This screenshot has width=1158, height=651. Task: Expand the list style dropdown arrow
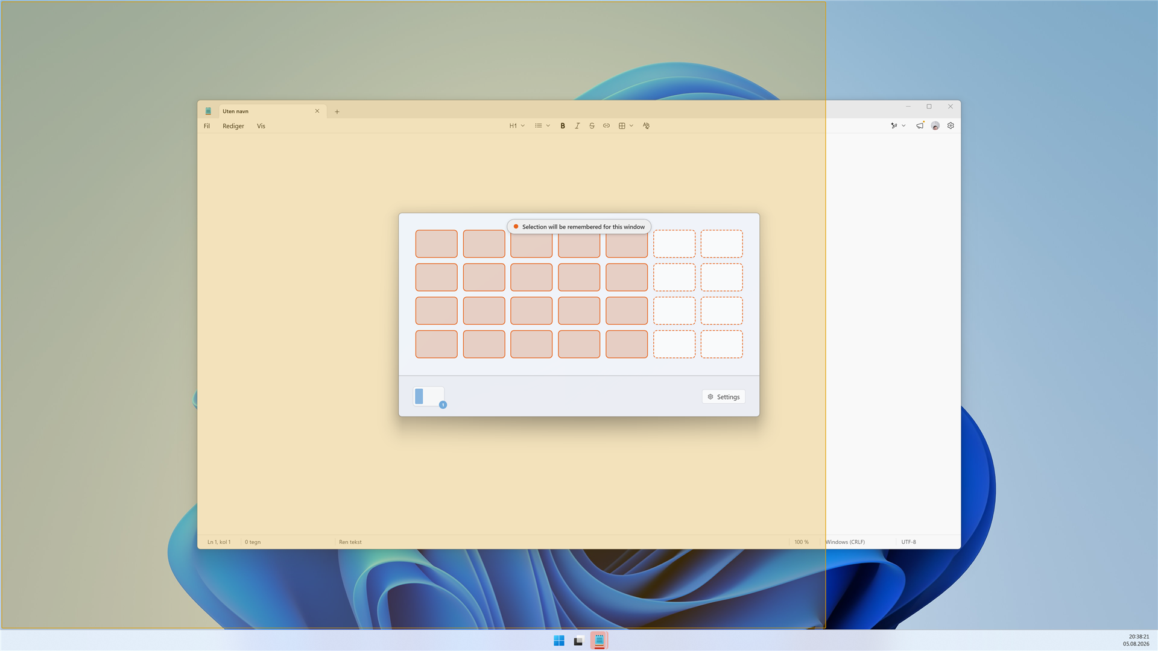[x=548, y=126]
